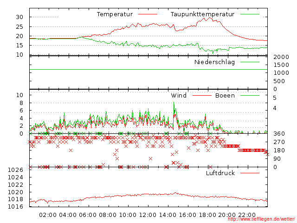The image size is (297, 223).
Task: Click the 1020 pressure axis value
Action: click(15, 192)
